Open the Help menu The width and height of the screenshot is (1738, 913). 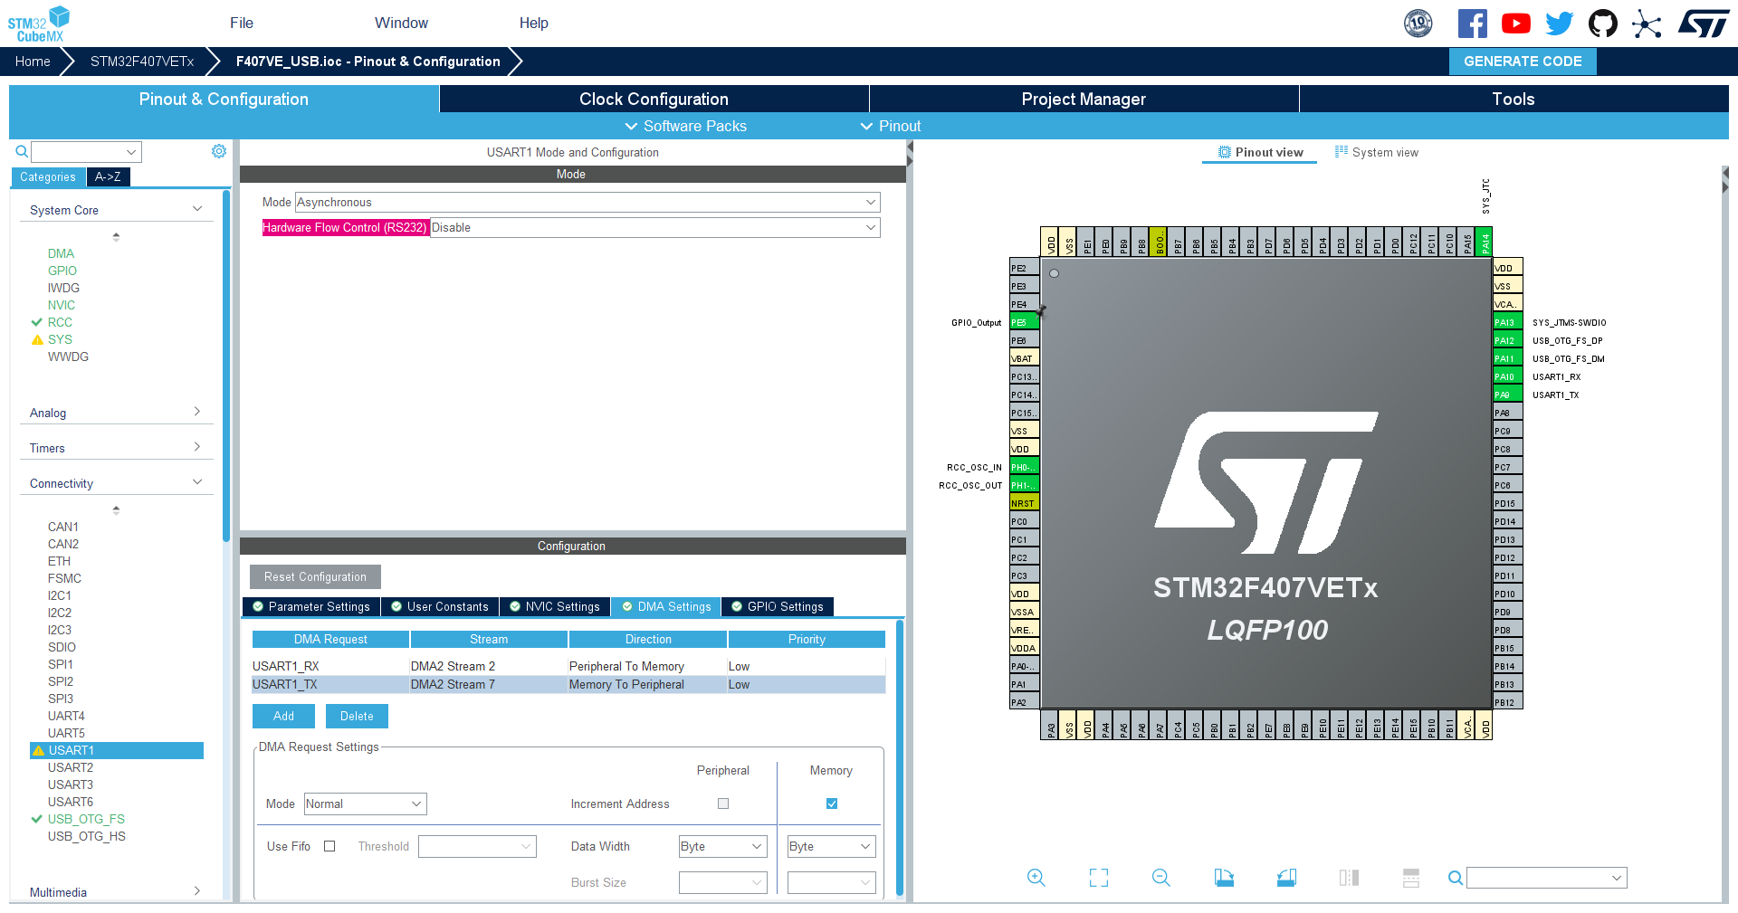pos(534,23)
